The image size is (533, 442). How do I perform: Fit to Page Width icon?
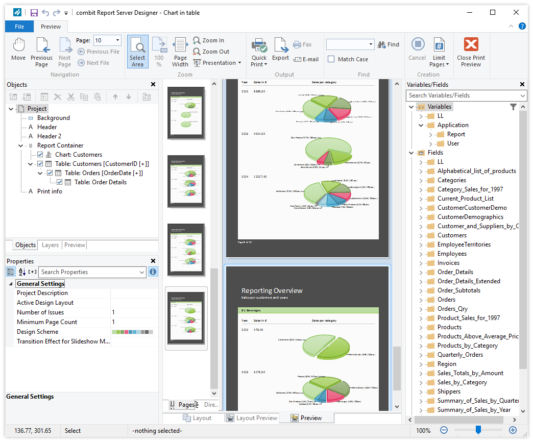(180, 52)
